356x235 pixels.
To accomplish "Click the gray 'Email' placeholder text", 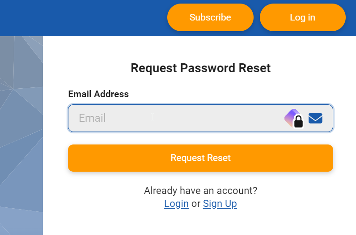I will [x=92, y=118].
